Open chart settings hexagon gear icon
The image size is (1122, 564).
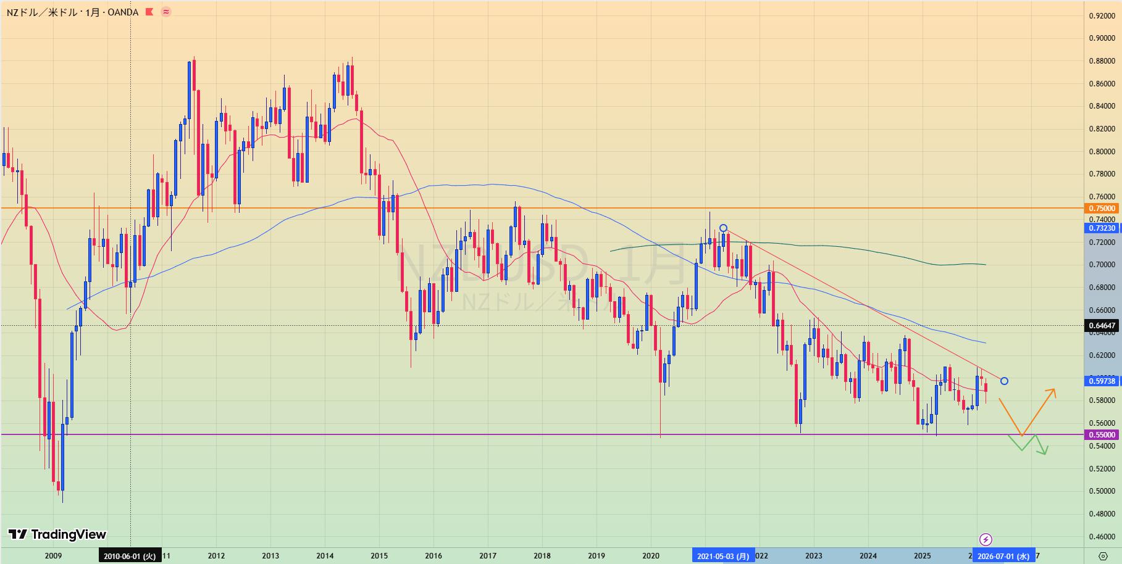1103,555
